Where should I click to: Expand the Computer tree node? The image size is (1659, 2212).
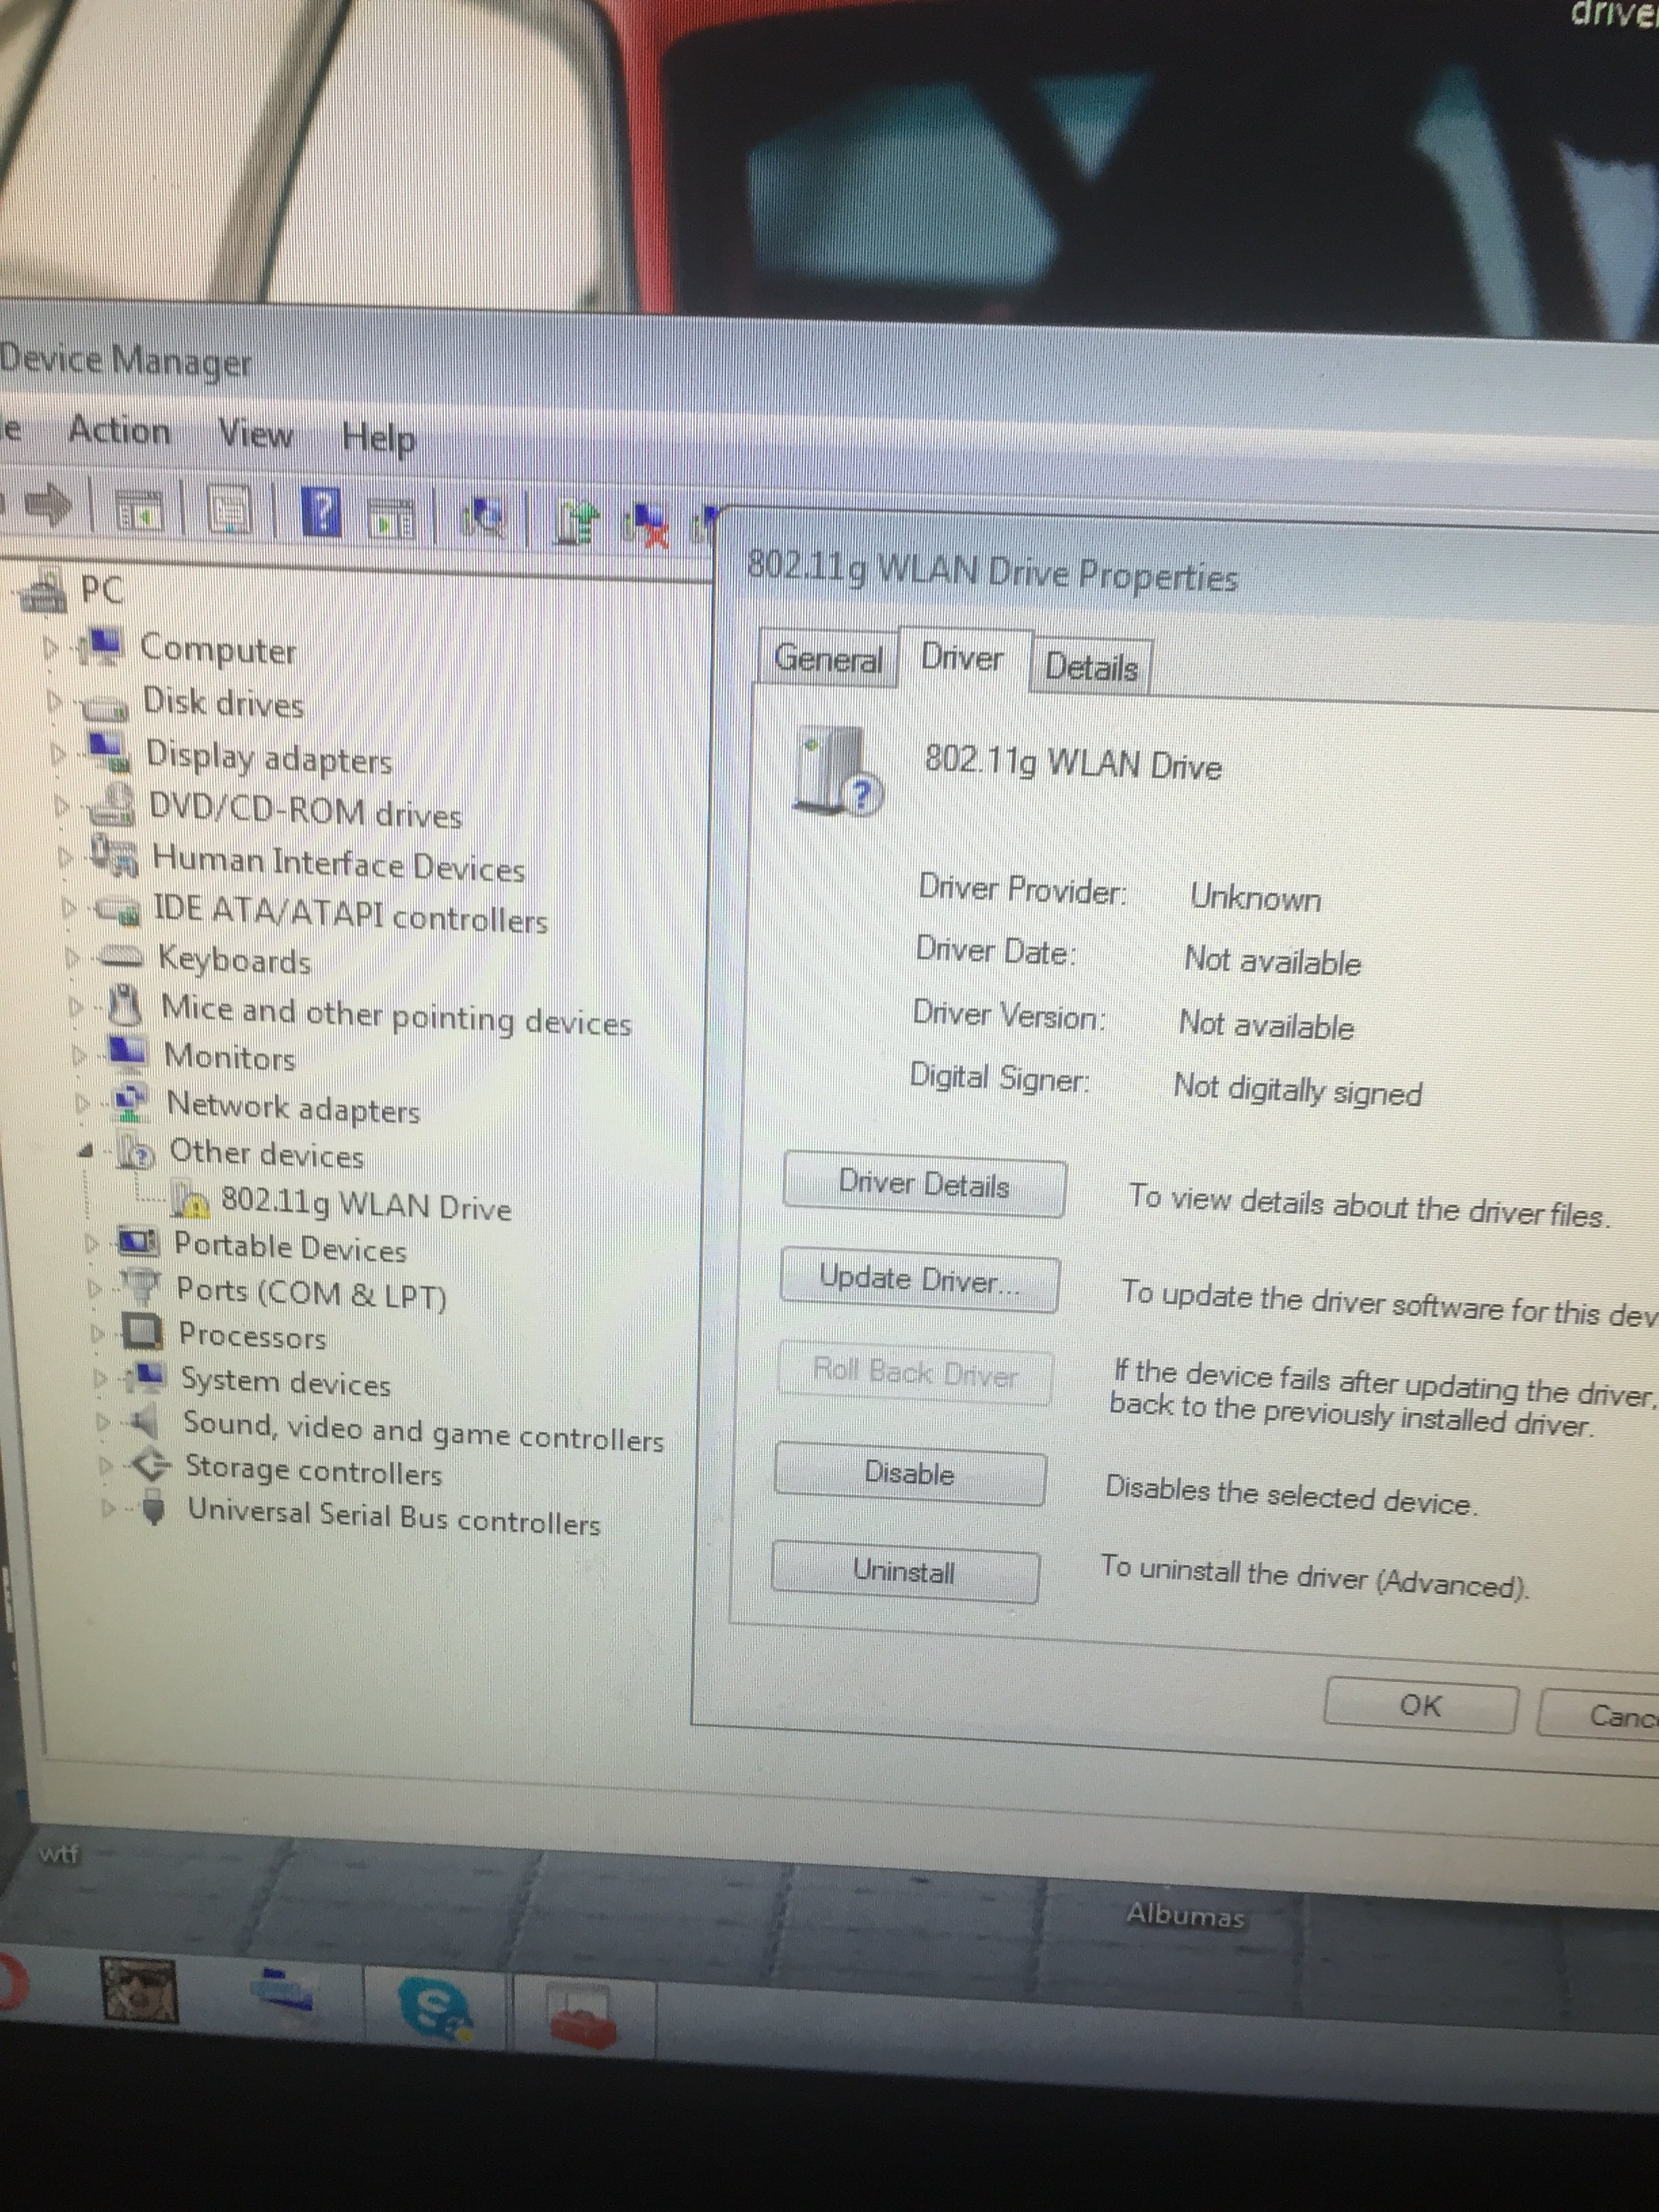[x=51, y=647]
